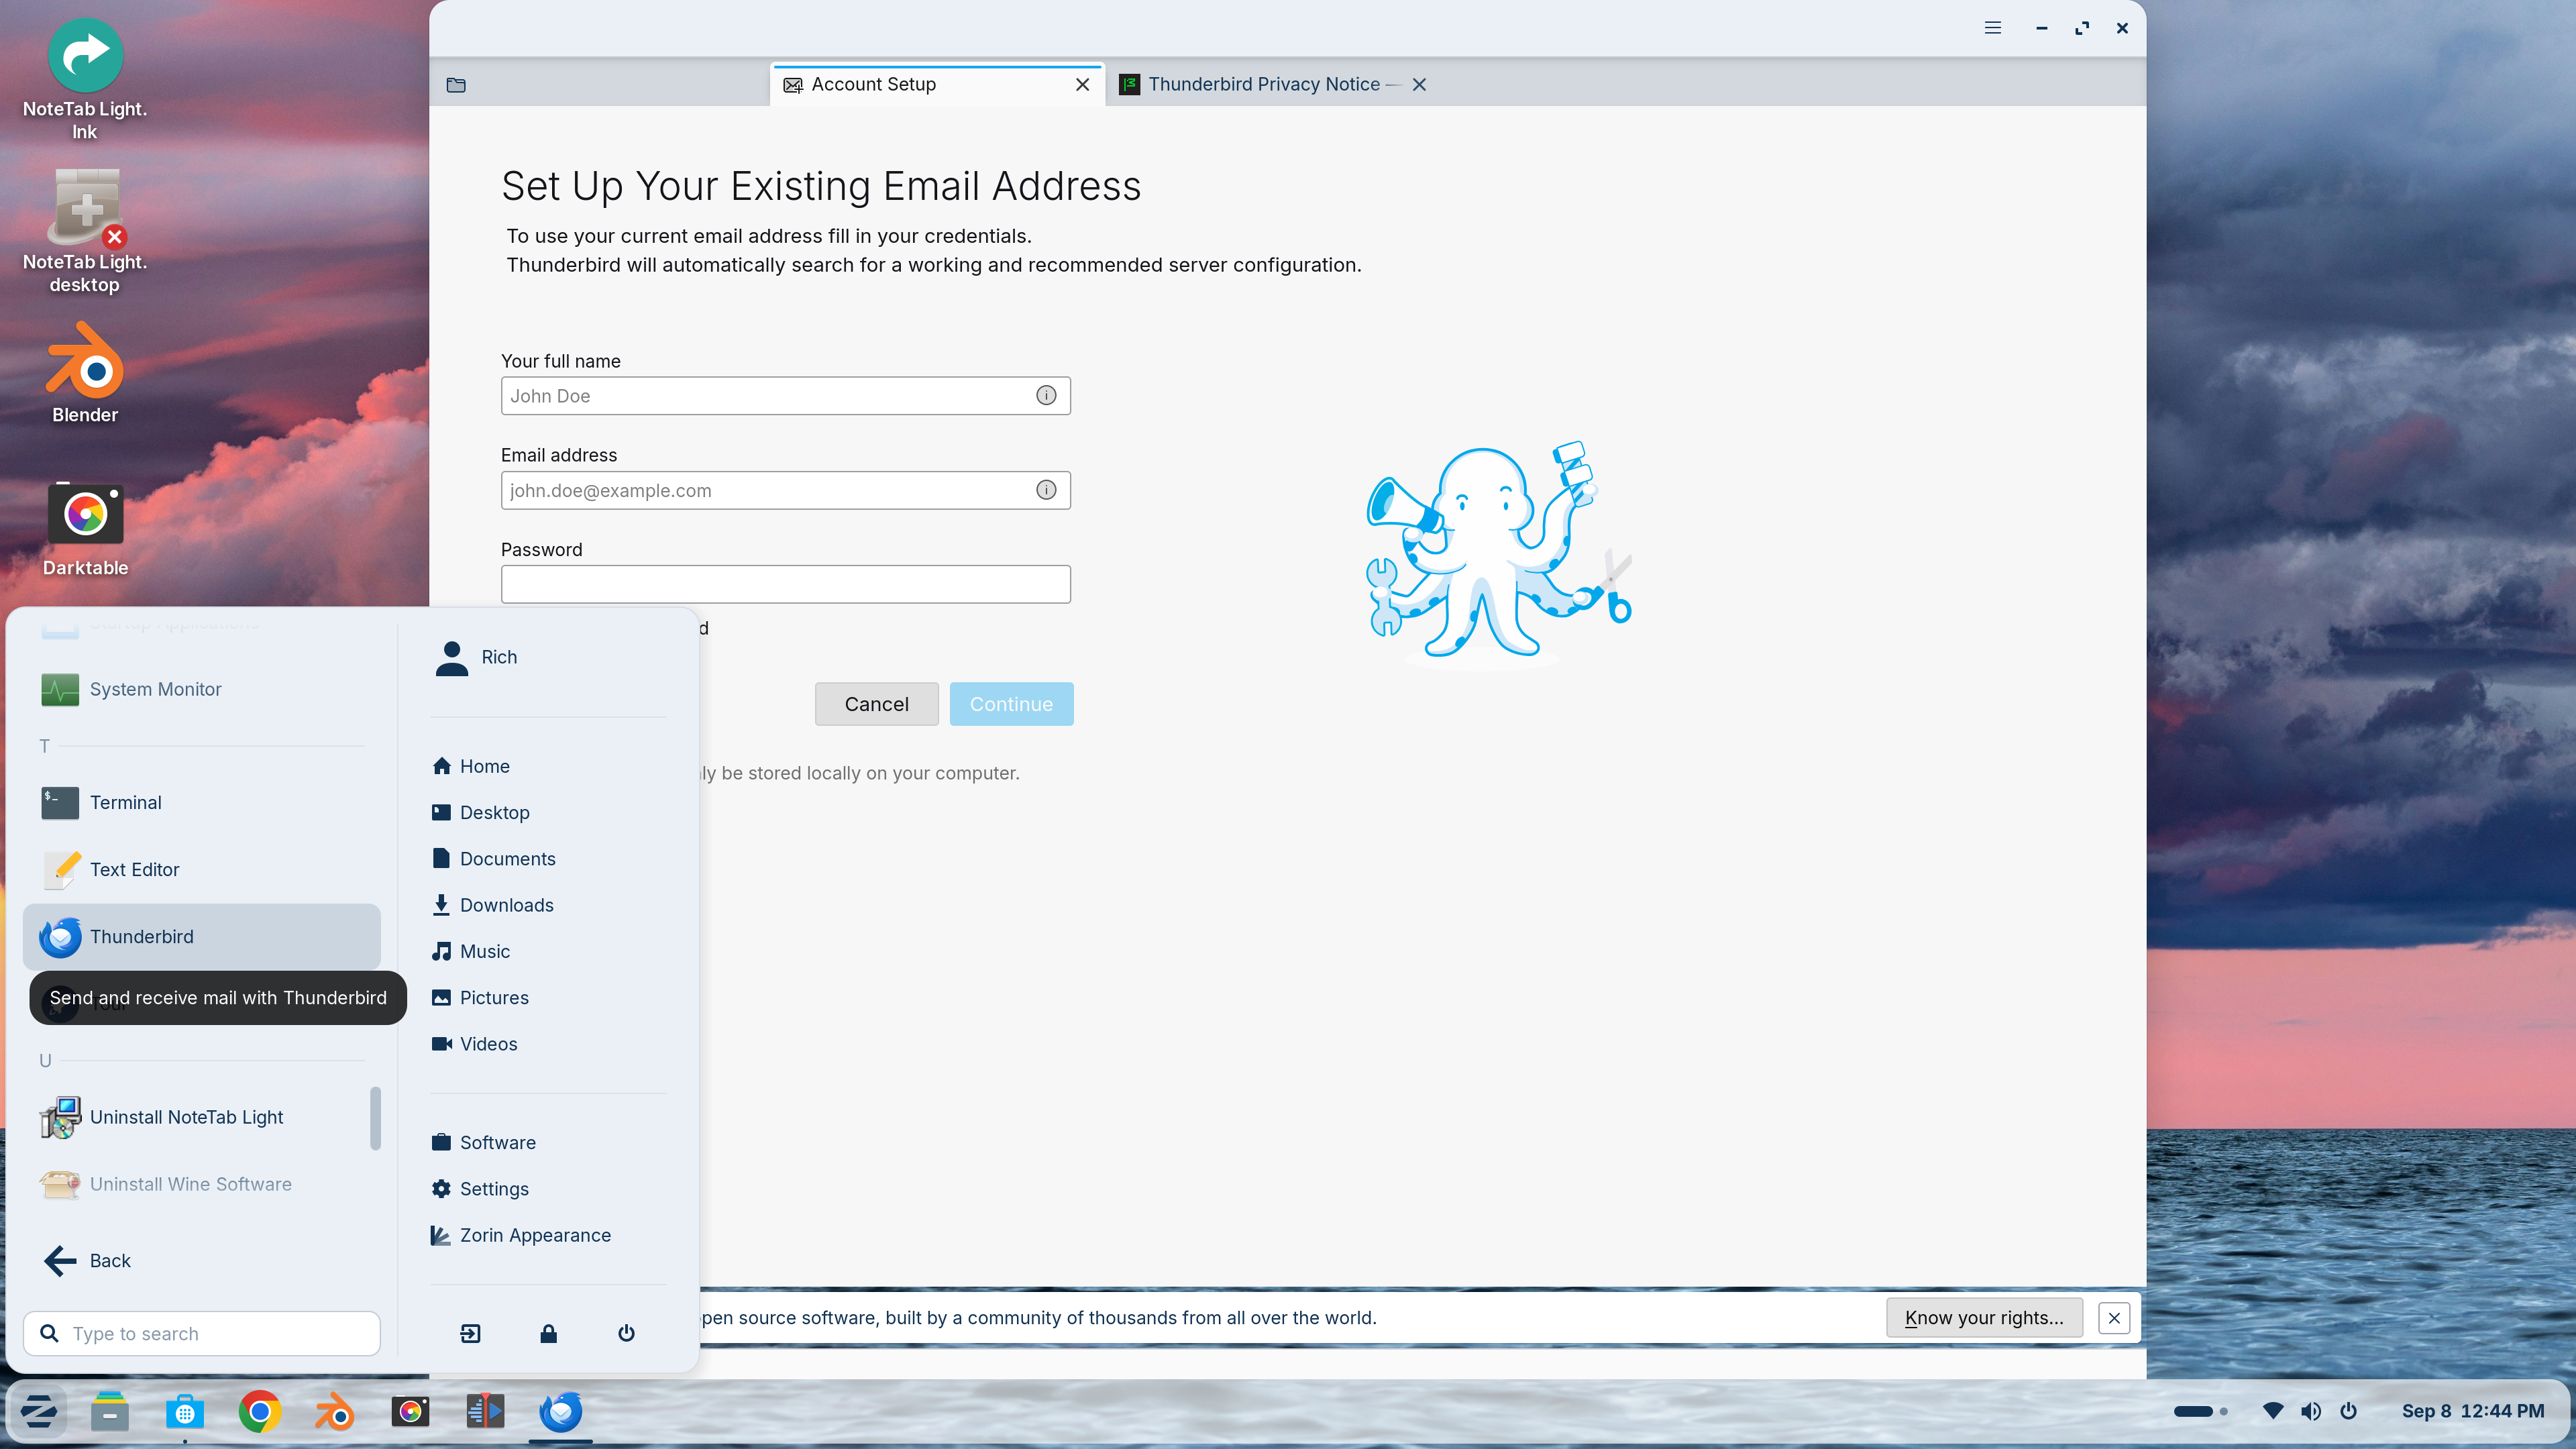Screen dimensions: 2576x1449
Task: Open Thunderbird hamburger application menu
Action: point(1992,28)
